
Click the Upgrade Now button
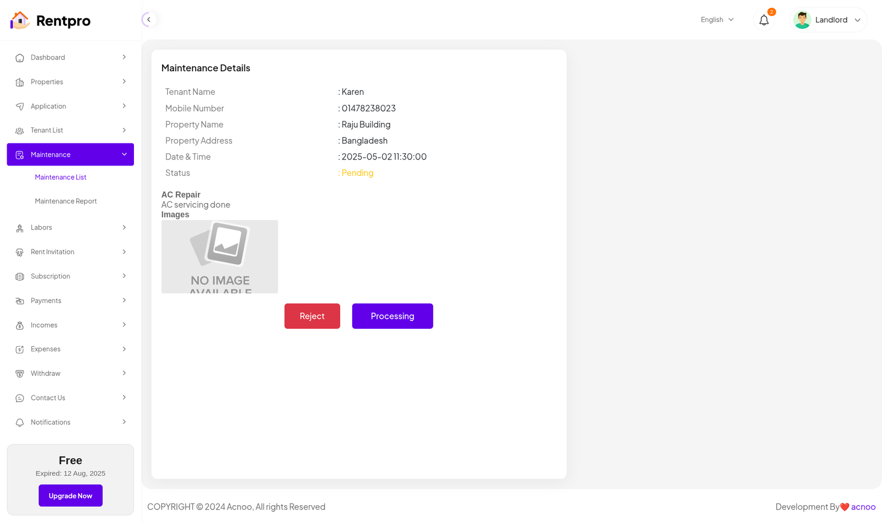71,495
